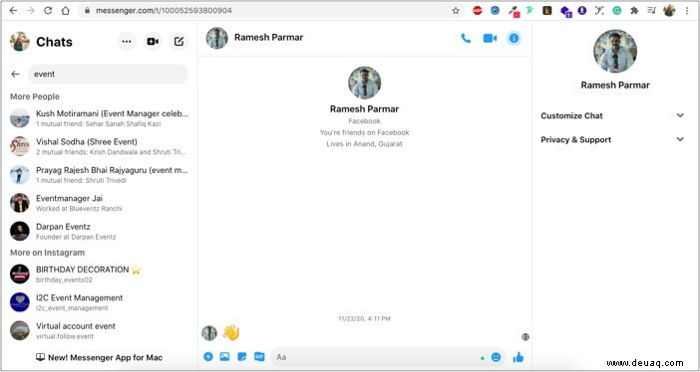The height and width of the screenshot is (372, 700).
Task: Bookmark this page with star icon
Action: 456,10
